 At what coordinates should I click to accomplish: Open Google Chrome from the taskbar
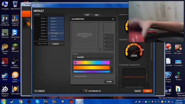pyautogui.click(x=21, y=101)
